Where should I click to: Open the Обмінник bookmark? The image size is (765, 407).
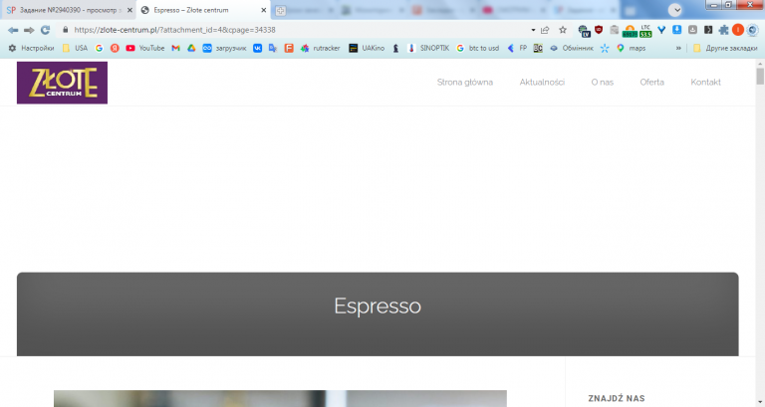click(x=572, y=48)
